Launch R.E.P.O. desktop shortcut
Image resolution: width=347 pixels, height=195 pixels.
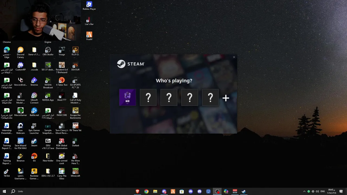[75, 51]
